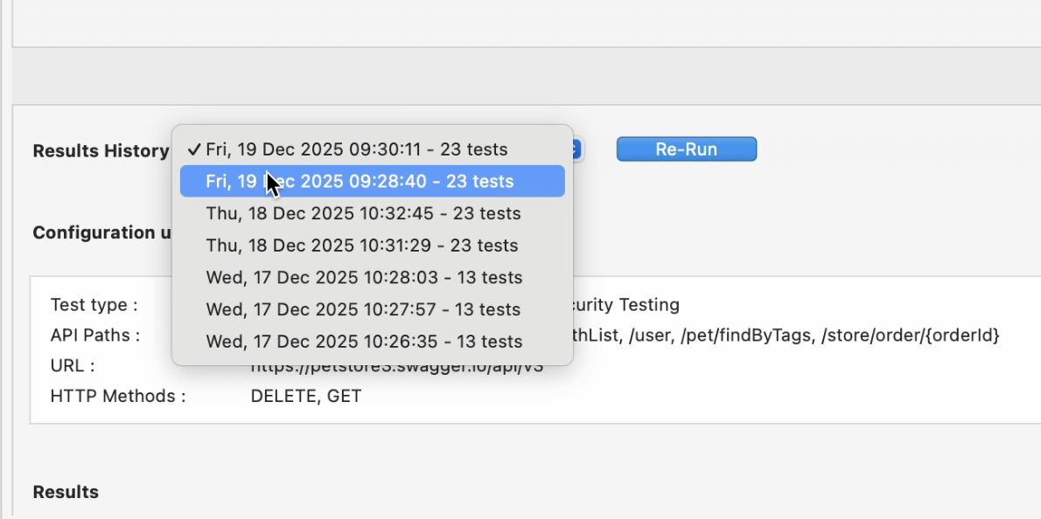Select the Wed 17 Dec 10:28:03 run

point(364,277)
